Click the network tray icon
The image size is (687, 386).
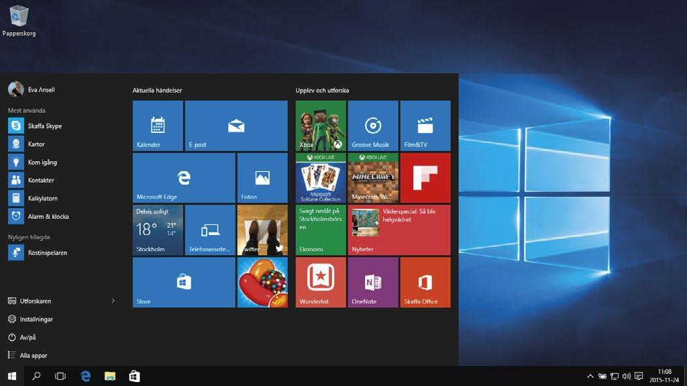pos(615,377)
